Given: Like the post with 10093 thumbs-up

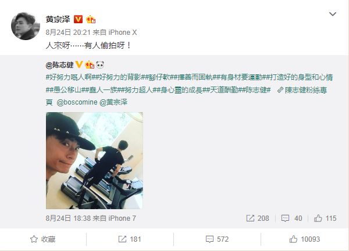Looking at the screenshot, I should 305,239.
